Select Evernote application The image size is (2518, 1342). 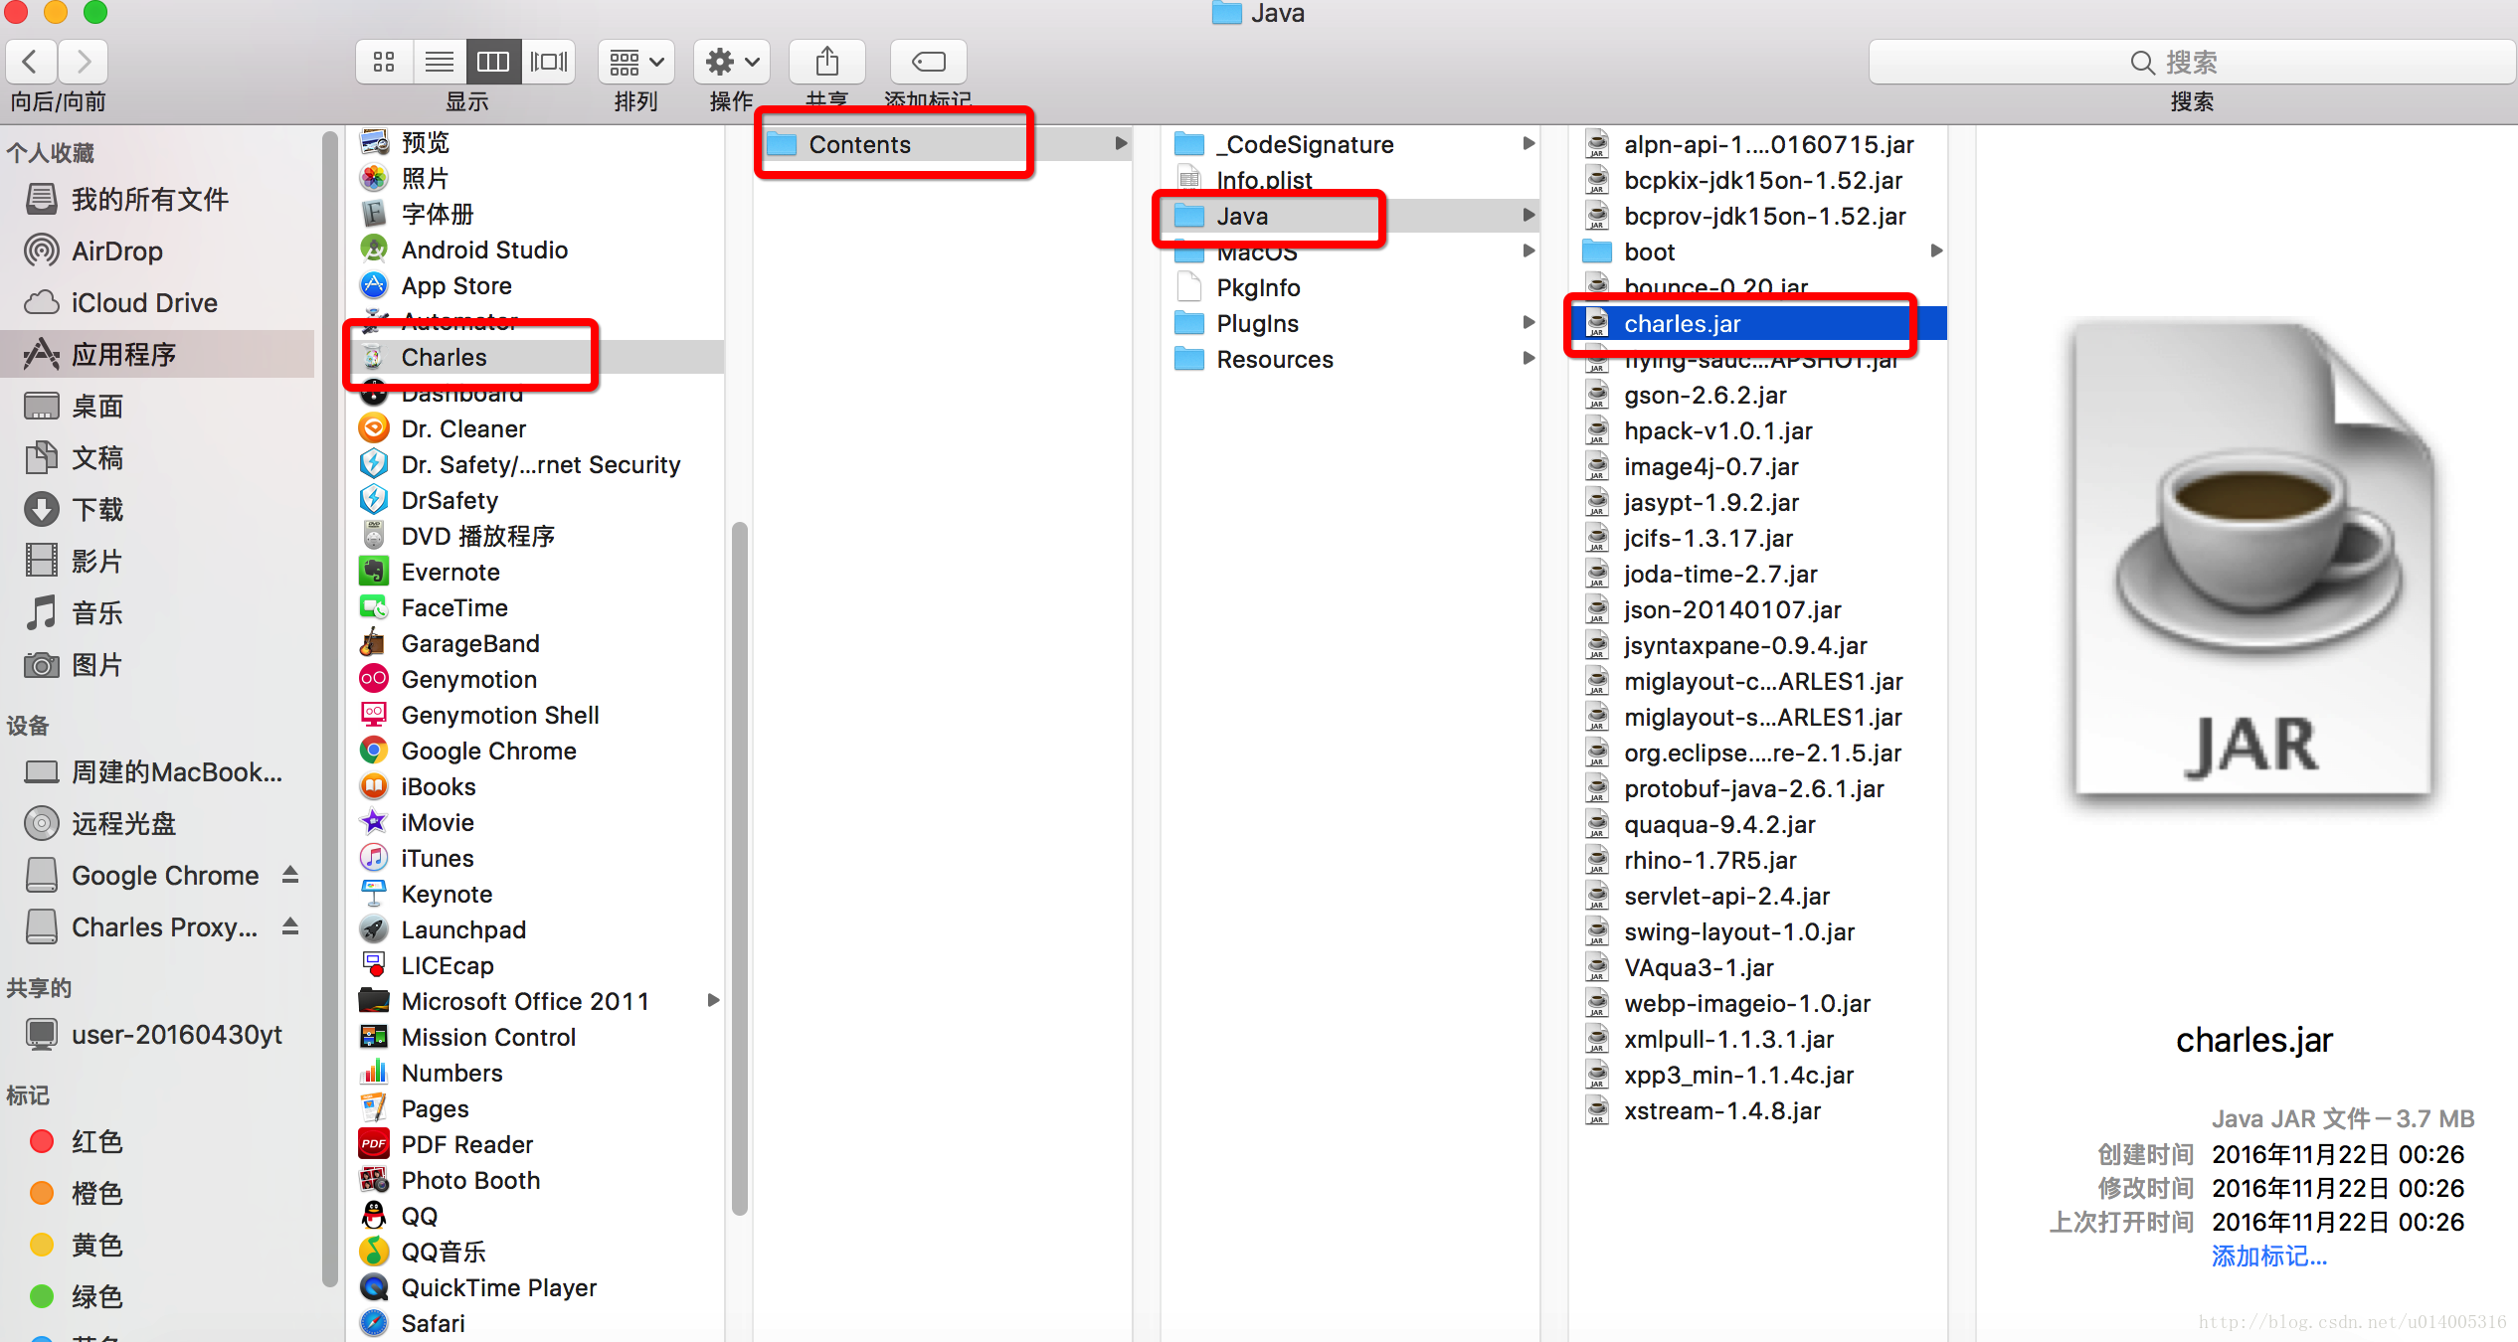point(537,572)
